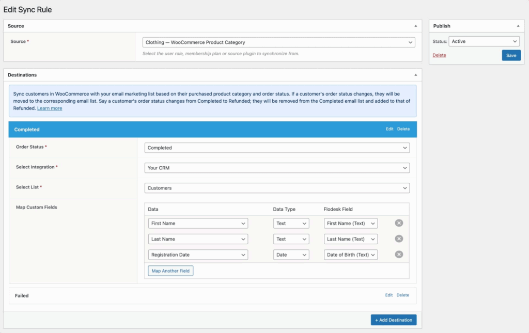The height and width of the screenshot is (333, 529).
Task: Open the Select List dropdown showing Customers
Action: [277, 187]
